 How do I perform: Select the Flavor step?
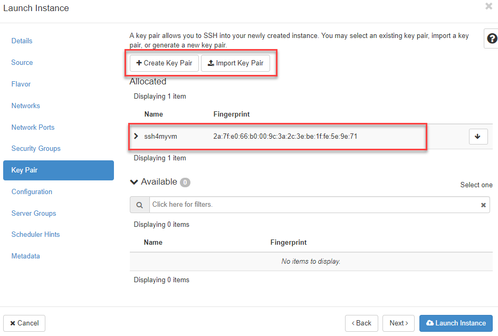tap(21, 84)
